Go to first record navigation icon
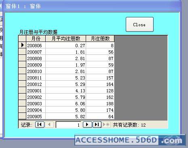This screenshot has width=188, height=148. pos(40,125)
